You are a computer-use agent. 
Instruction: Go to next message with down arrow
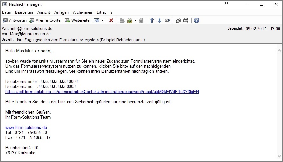[159, 20]
